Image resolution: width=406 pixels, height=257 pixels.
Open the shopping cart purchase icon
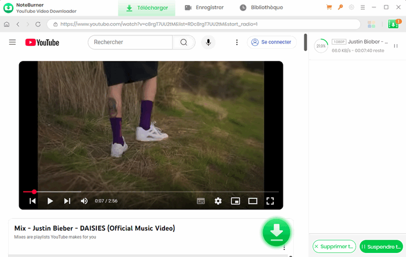tap(329, 7)
